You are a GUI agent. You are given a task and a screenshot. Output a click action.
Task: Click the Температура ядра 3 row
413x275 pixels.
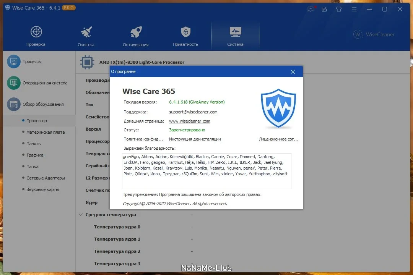pyautogui.click(x=117, y=264)
